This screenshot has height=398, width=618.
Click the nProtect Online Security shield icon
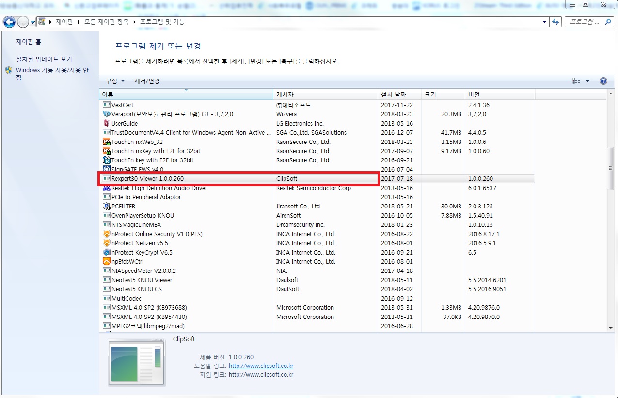pos(107,234)
